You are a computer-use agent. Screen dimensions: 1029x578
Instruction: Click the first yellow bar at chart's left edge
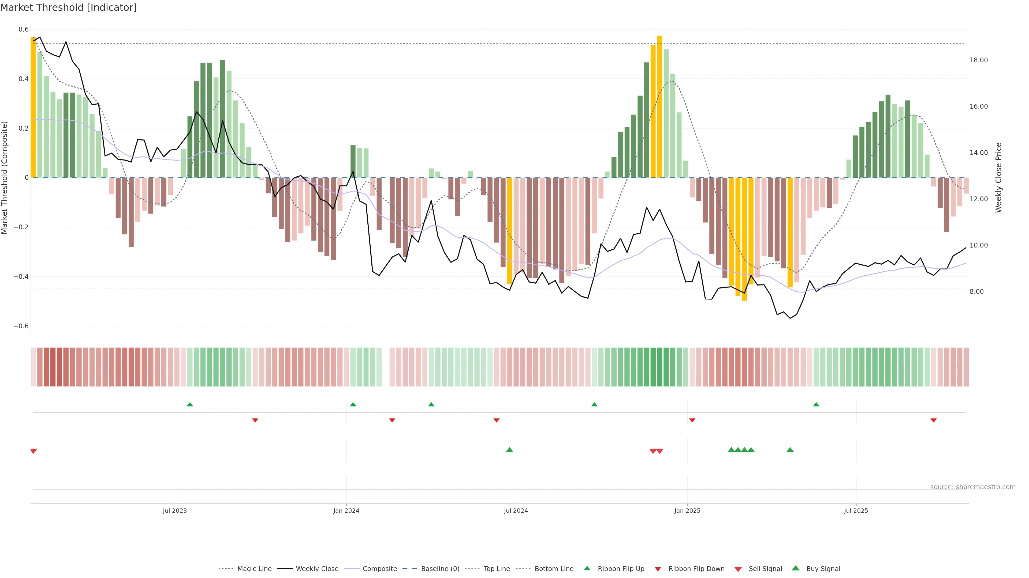[x=33, y=108]
